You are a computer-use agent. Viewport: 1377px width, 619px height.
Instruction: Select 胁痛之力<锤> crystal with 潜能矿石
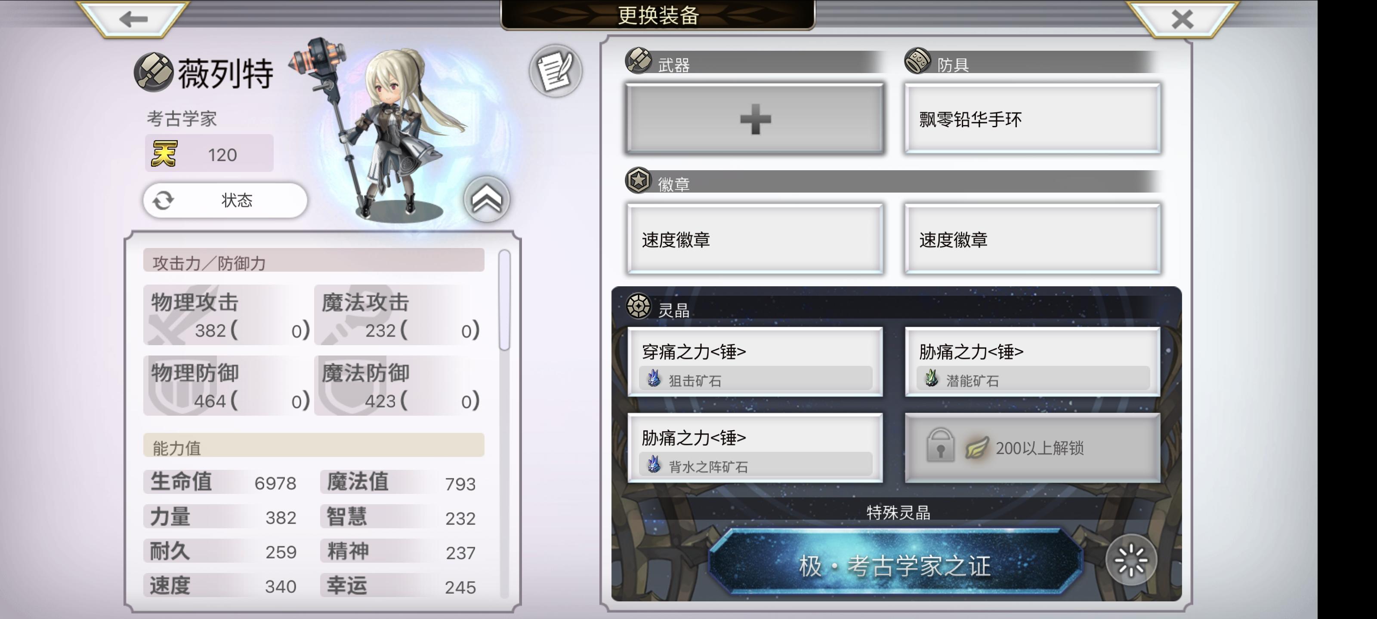pos(1032,362)
